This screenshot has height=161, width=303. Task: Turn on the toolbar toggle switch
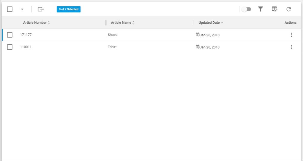coord(246,9)
